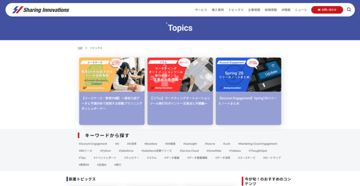
Task: Select the #データ基盤構築 keyword tag
Action: 197,158
